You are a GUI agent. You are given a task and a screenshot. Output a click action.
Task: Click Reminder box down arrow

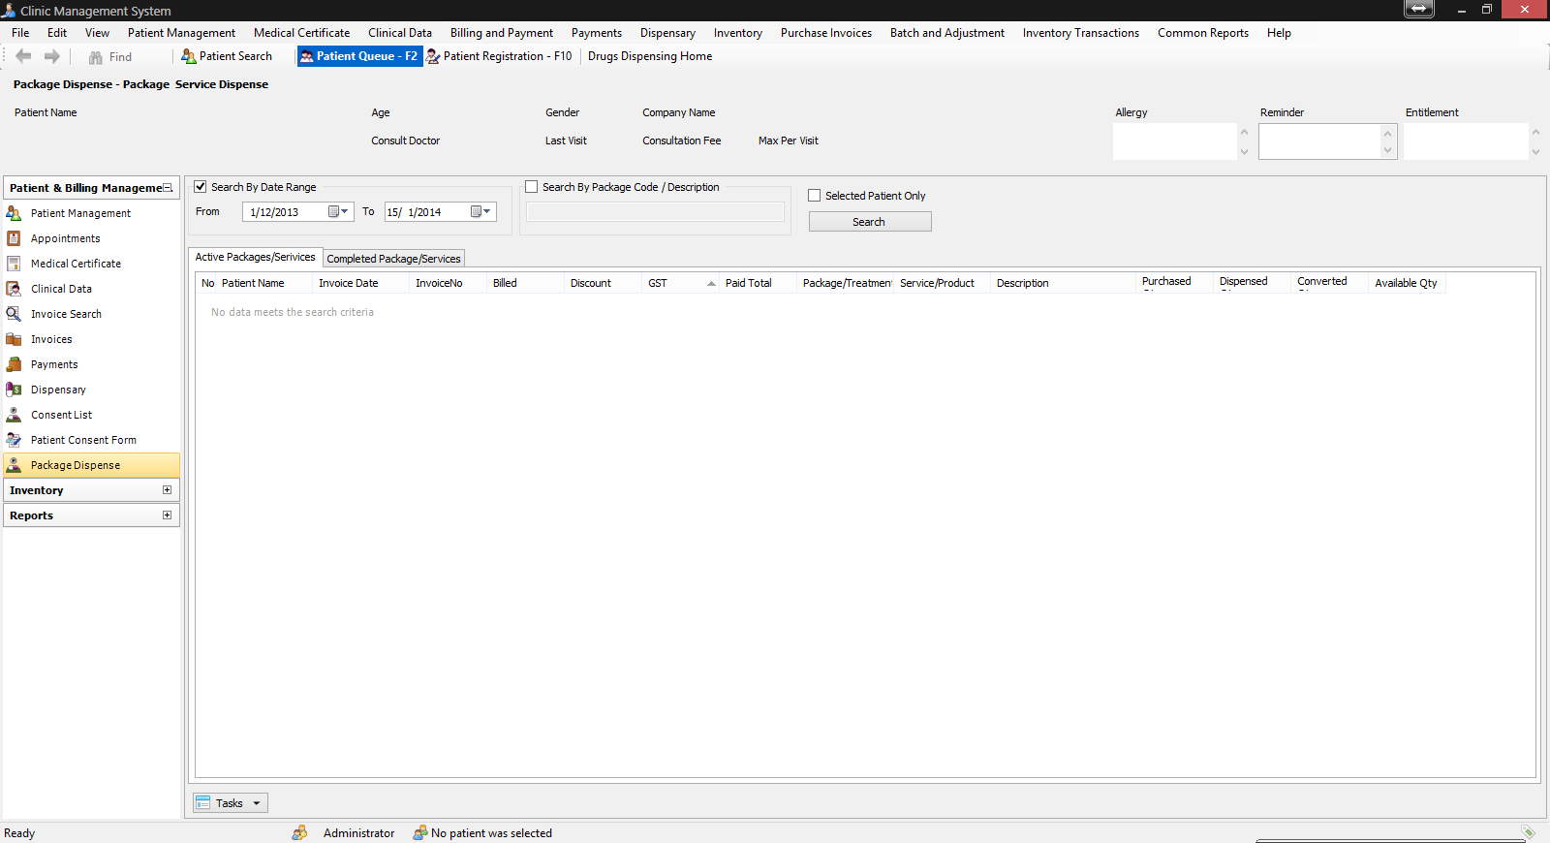pyautogui.click(x=1387, y=150)
